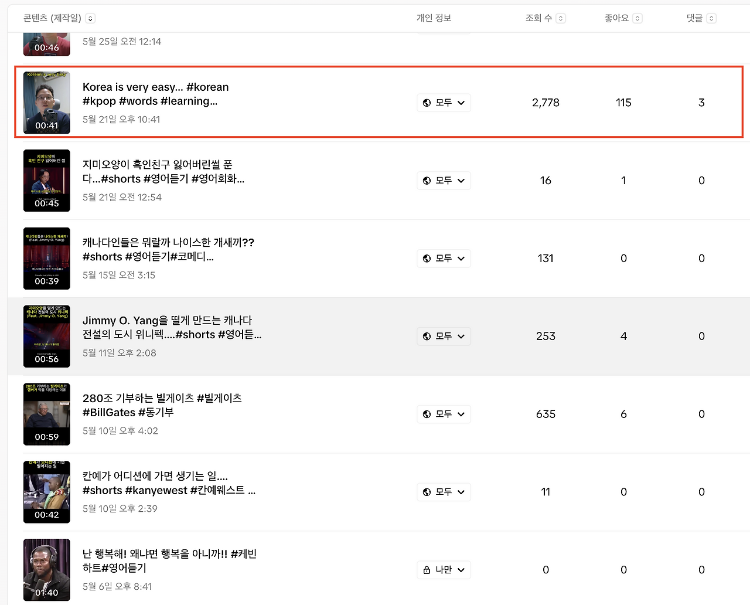Click the 개인 정보 column header
This screenshot has width=750, height=605.
434,18
